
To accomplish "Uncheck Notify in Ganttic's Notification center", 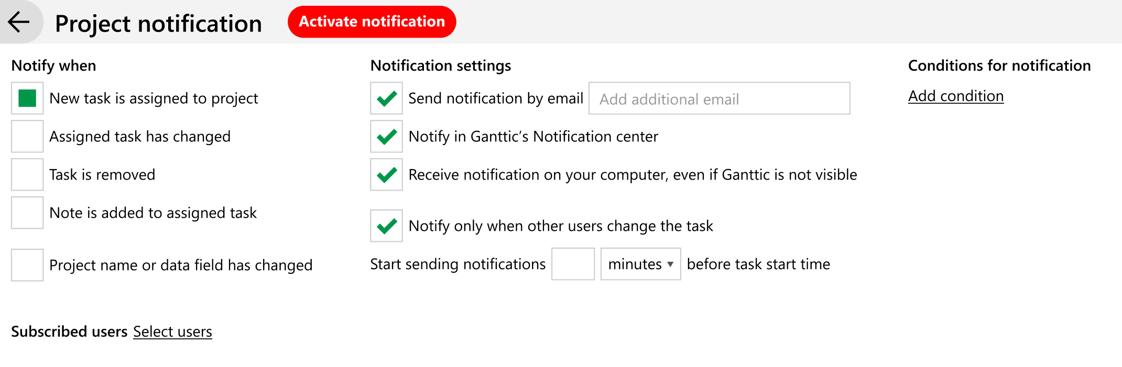I will click(x=386, y=137).
